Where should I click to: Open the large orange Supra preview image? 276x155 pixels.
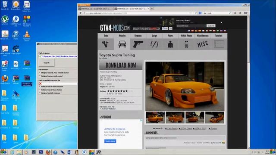click(185, 86)
